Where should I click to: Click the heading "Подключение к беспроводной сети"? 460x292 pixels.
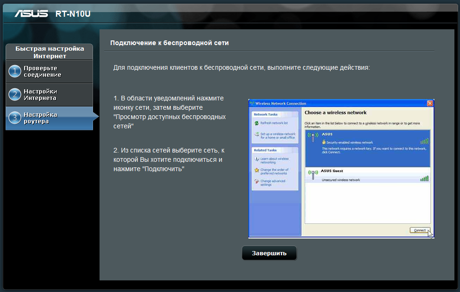click(x=170, y=43)
